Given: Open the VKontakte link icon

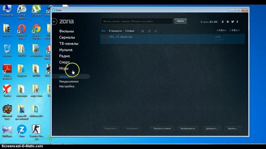Looking at the screenshot, I should click(228, 22).
